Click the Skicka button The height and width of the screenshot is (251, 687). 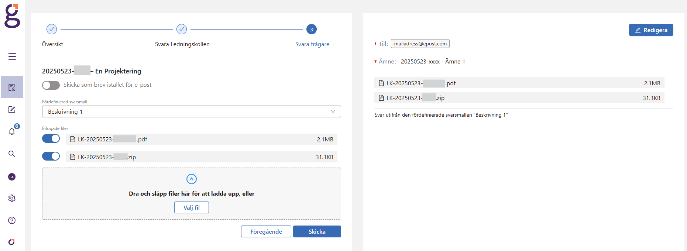pyautogui.click(x=317, y=231)
